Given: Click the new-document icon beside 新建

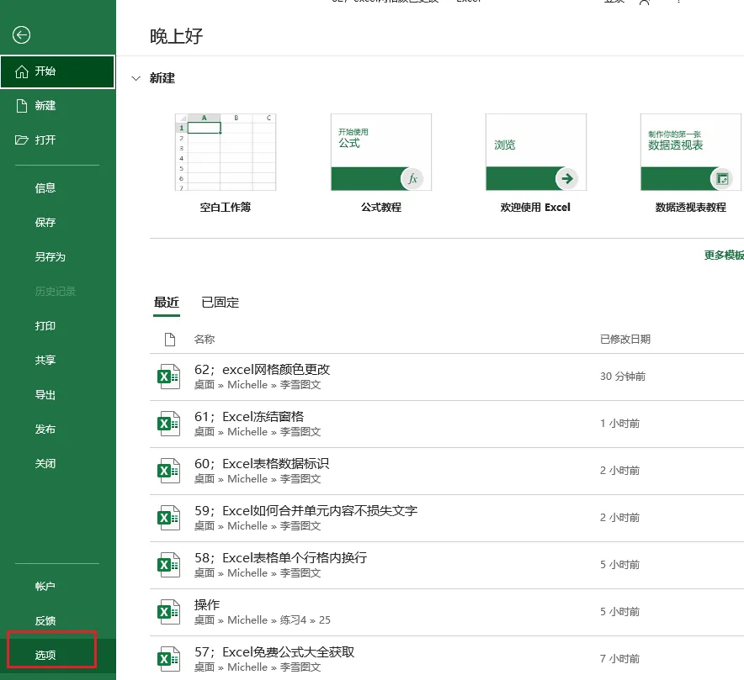Looking at the screenshot, I should [x=22, y=106].
